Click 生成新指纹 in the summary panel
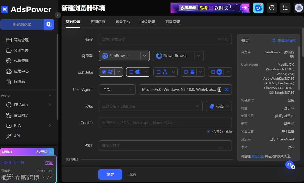The width and height of the screenshot is (304, 183). click(x=283, y=40)
